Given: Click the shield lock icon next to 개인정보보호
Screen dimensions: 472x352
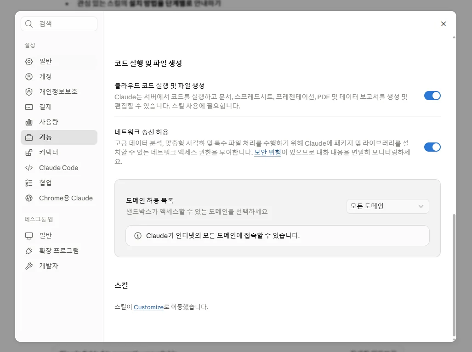Looking at the screenshot, I should click(29, 92).
